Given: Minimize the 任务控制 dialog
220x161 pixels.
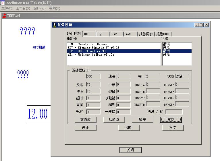Looking at the screenshot, I should (x=196, y=25).
